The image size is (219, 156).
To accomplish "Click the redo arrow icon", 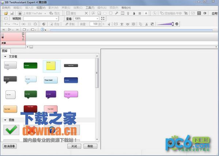I will 14,24.
